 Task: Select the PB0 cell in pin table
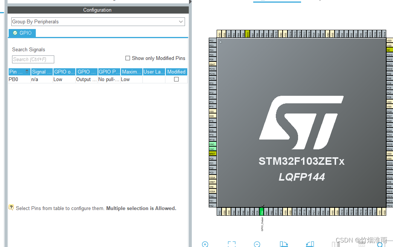[x=20, y=80]
